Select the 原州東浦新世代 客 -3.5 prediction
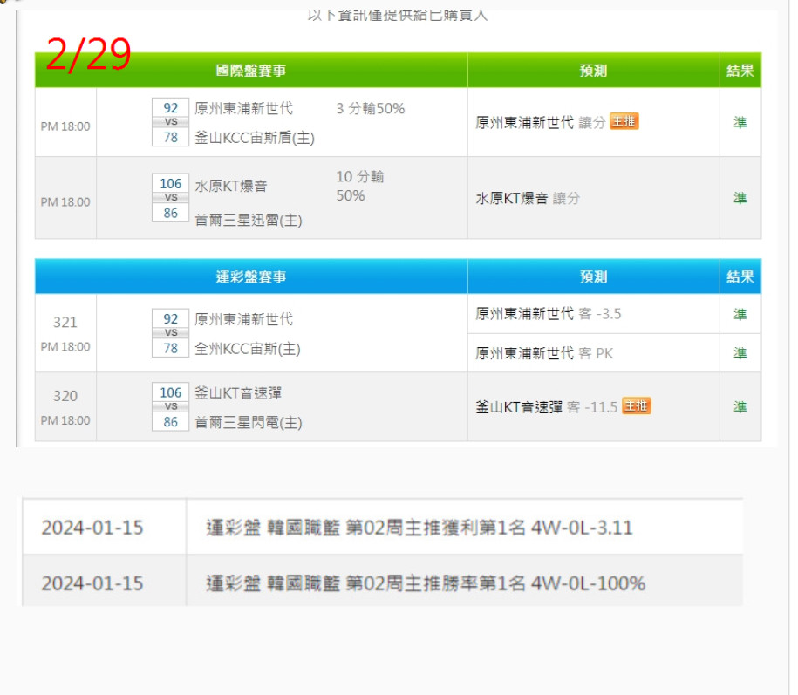This screenshot has width=798, height=695. (548, 313)
